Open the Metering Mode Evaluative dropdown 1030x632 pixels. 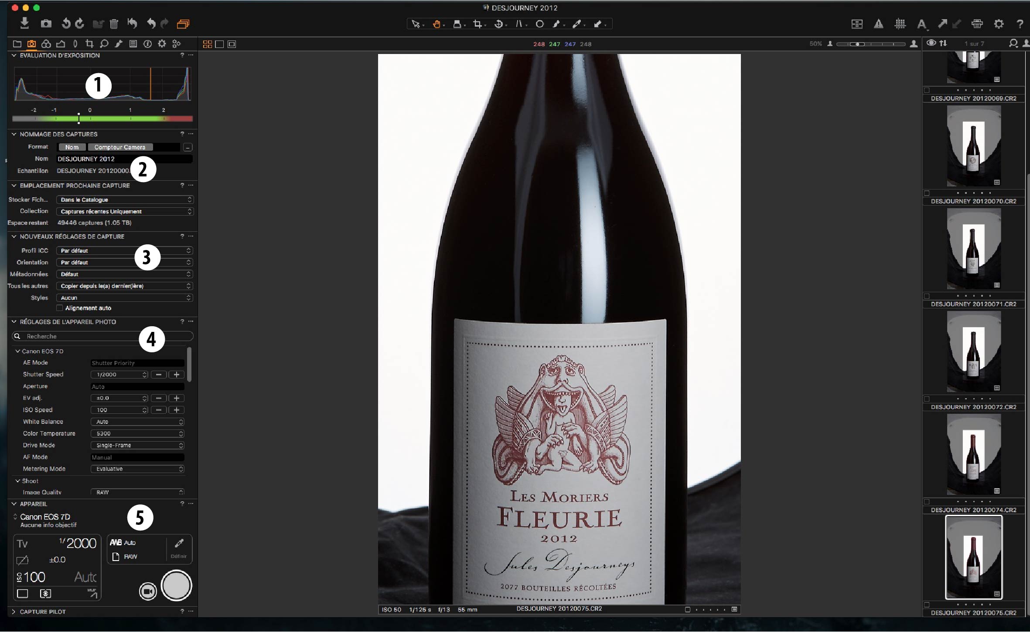click(137, 469)
